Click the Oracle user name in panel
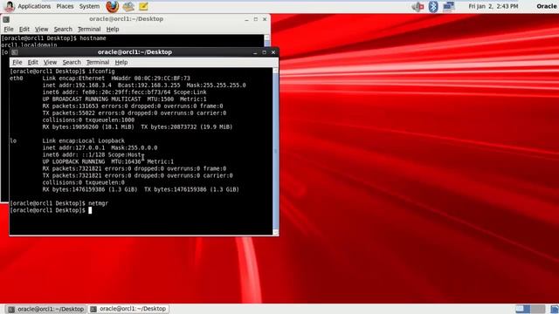Viewport: 559px width, 314px height. click(547, 6)
